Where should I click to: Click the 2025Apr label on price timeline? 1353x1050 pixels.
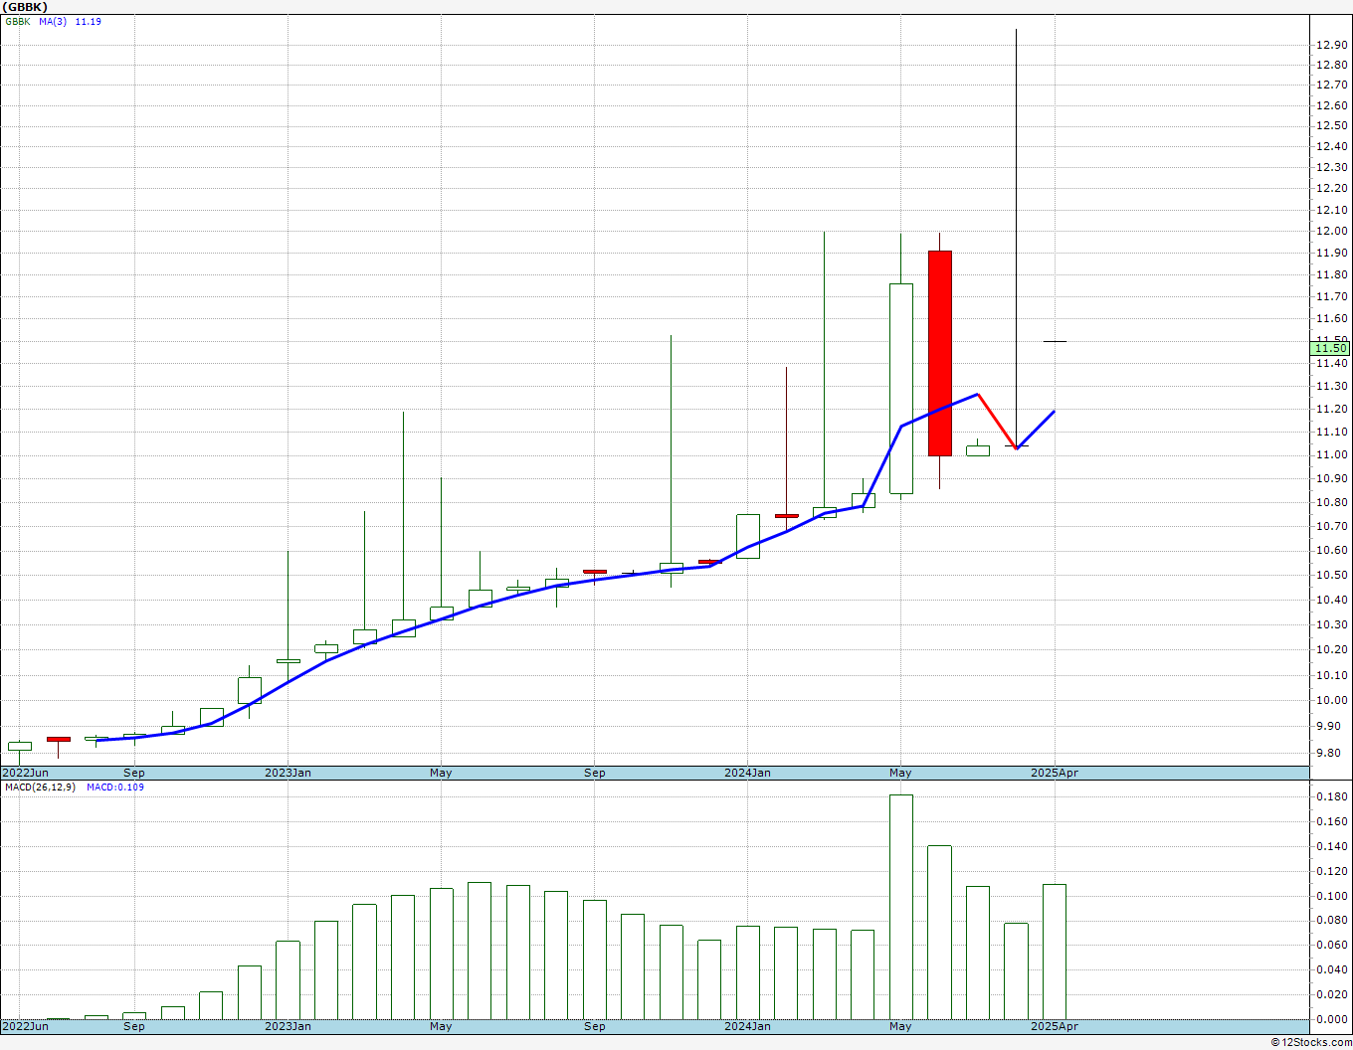coord(1054,773)
